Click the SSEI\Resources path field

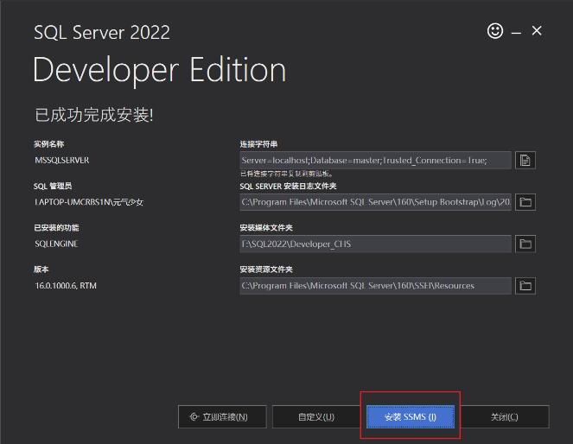click(376, 286)
